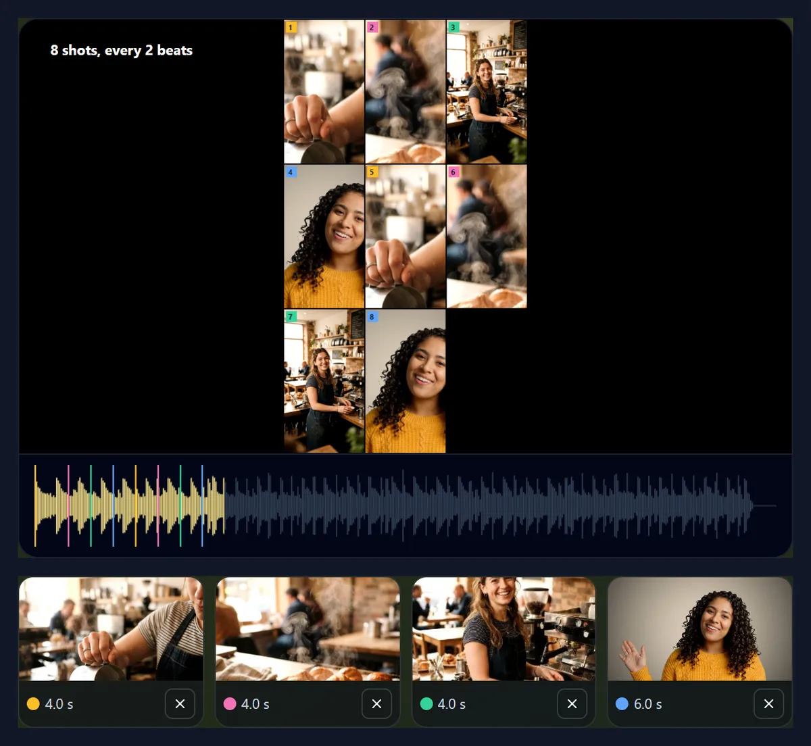
Task: Open the steaming croissant cafe clip thumbnail
Action: 308,629
